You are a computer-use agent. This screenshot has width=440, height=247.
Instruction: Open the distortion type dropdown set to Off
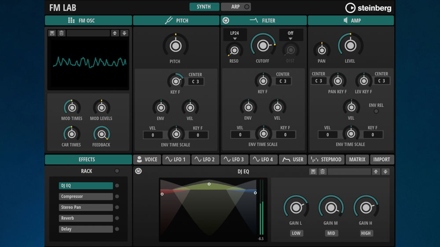click(x=290, y=35)
